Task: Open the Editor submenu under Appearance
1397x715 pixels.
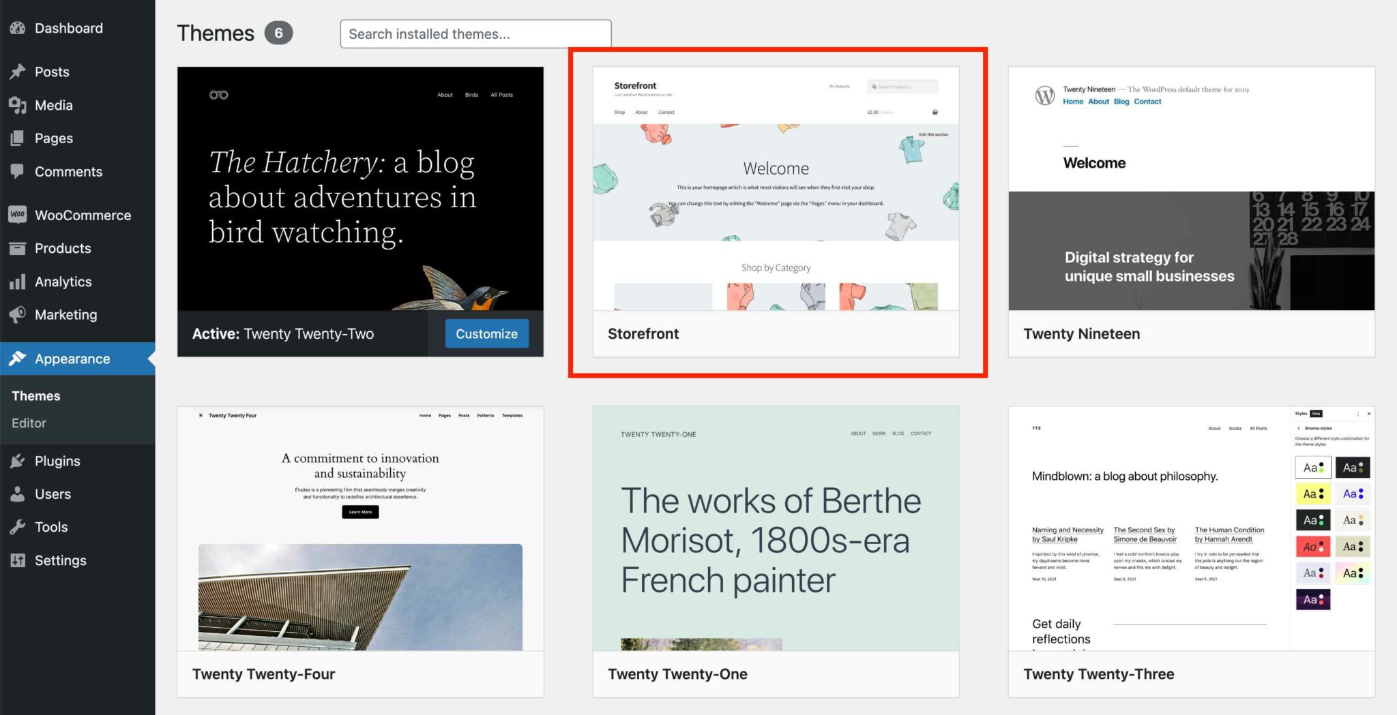Action: [29, 423]
